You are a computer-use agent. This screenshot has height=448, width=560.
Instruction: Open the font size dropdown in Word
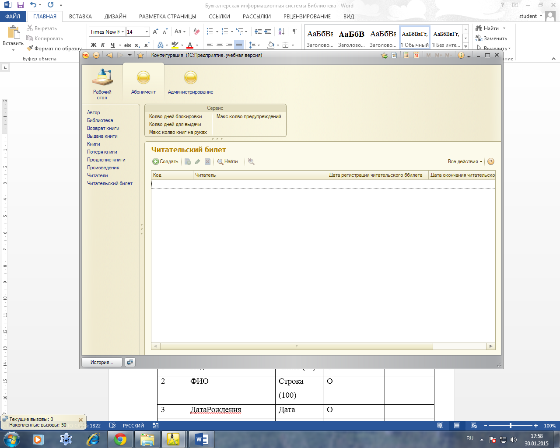pyautogui.click(x=147, y=32)
